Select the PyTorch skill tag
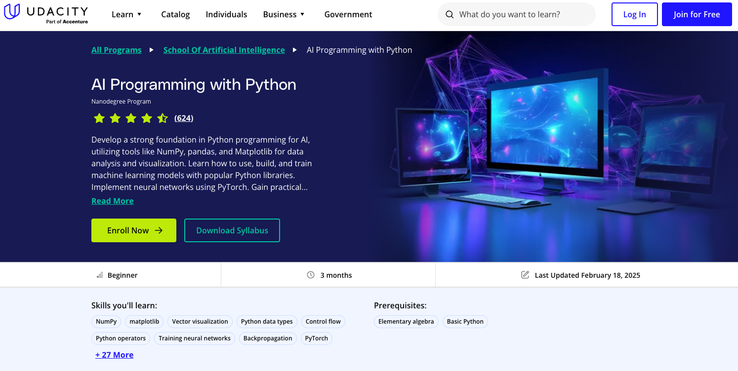The width and height of the screenshot is (738, 371). tap(317, 338)
